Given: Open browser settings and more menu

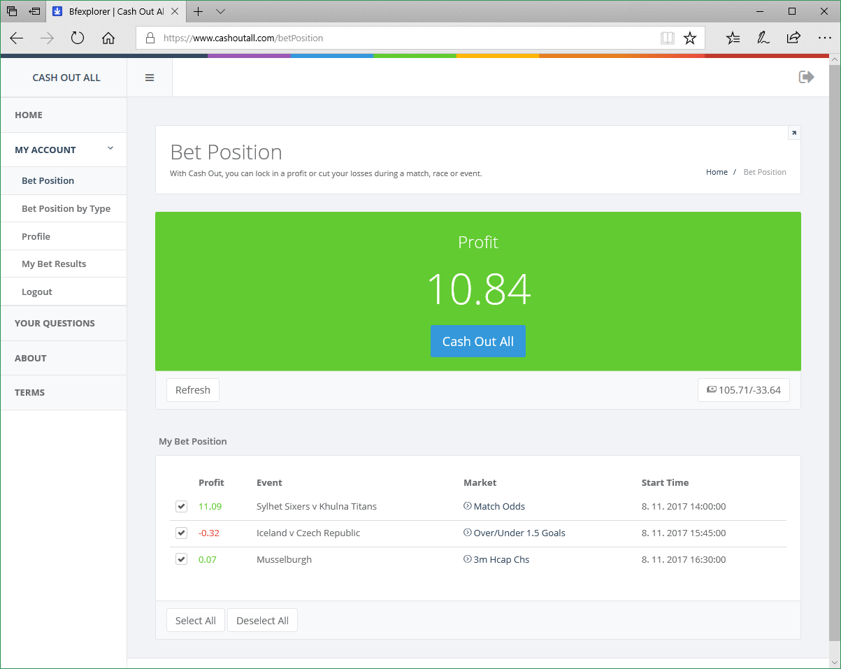Looking at the screenshot, I should [824, 38].
